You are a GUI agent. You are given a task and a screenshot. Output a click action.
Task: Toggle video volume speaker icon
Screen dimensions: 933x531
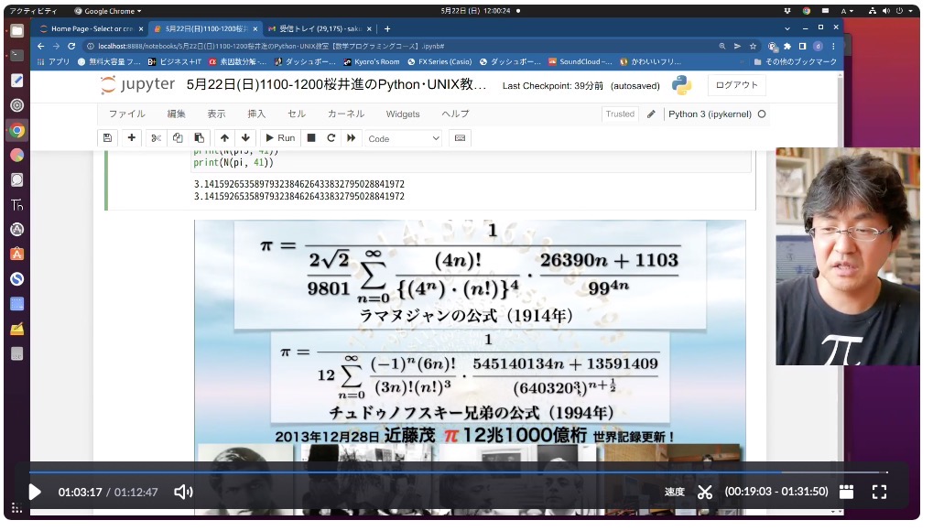183,492
